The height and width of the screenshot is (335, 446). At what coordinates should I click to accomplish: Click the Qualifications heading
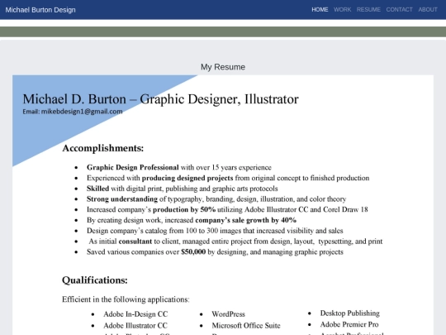pyautogui.click(x=95, y=280)
